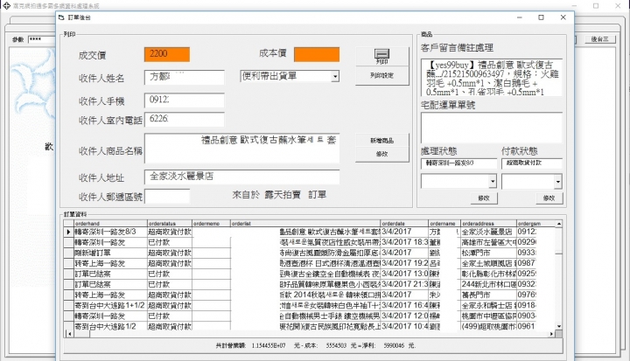The width and height of the screenshot is (630, 361).
Task: Click address cell '全家永和騎士店'
Action: (488, 306)
